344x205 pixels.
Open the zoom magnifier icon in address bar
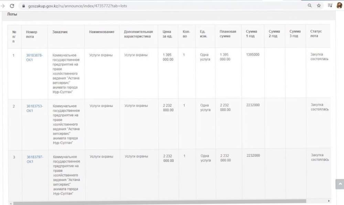pos(310,6)
